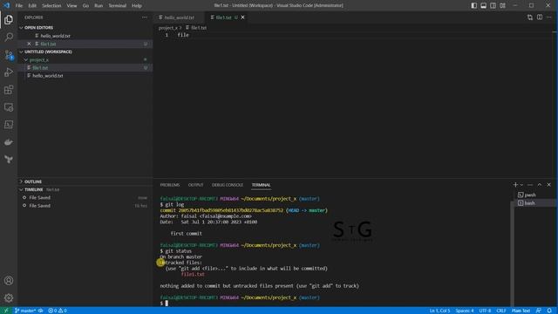558x314 pixels.
Task: Click the feedback icon in status bar
Action: click(539, 311)
